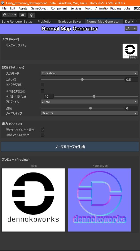The height and width of the screenshot is (251, 140).
Task: Click the 入力モード label
Action: (13, 74)
